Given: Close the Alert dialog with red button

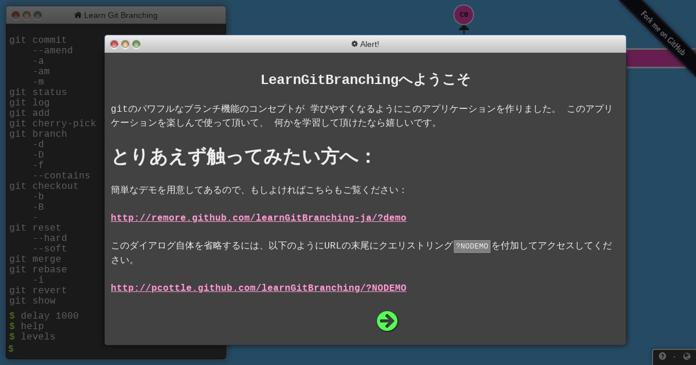Looking at the screenshot, I should coord(114,44).
